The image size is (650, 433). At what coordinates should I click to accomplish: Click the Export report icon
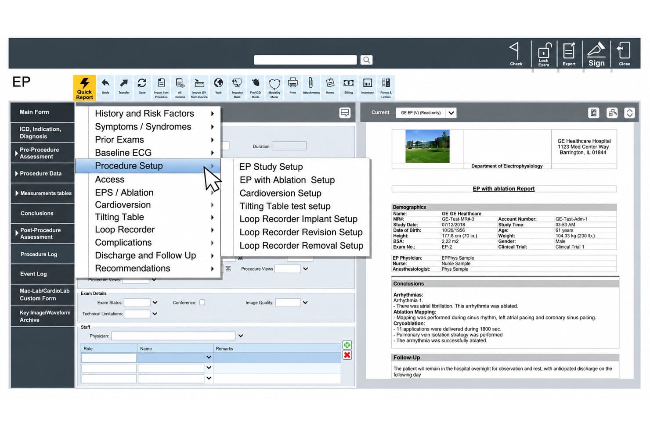pos(569,54)
